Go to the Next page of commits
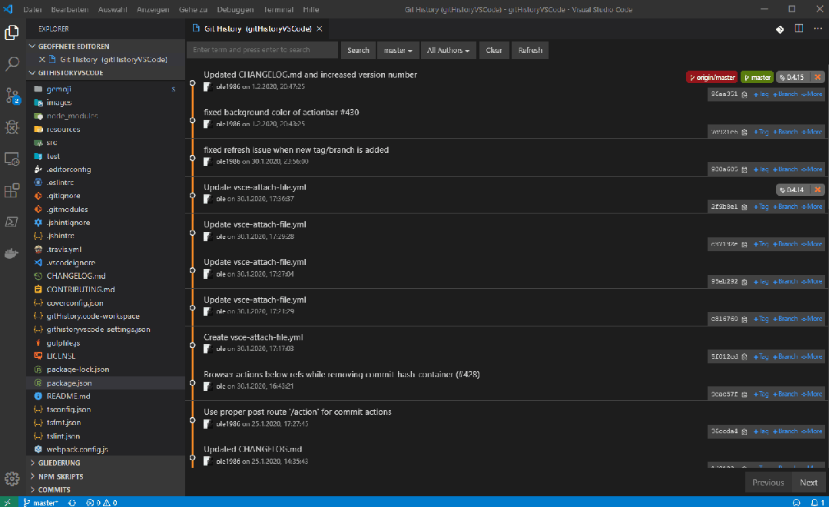 click(808, 482)
